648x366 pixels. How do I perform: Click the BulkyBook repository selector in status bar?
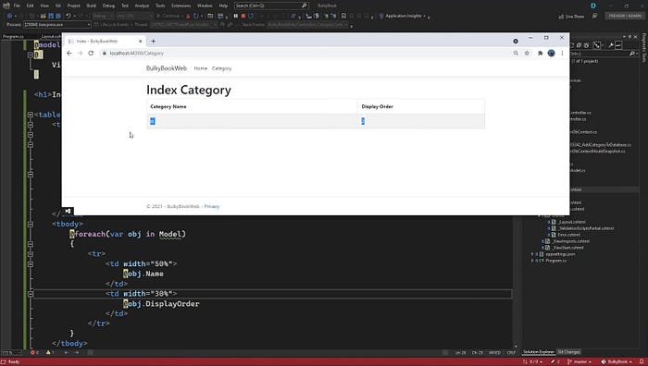[x=617, y=362]
